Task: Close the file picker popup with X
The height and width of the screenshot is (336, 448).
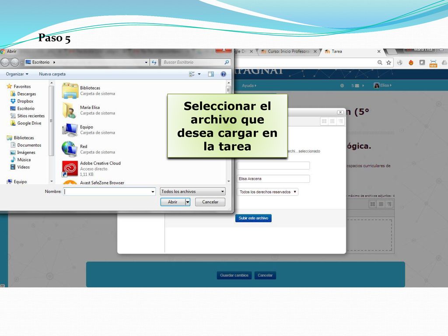Action: (340, 112)
